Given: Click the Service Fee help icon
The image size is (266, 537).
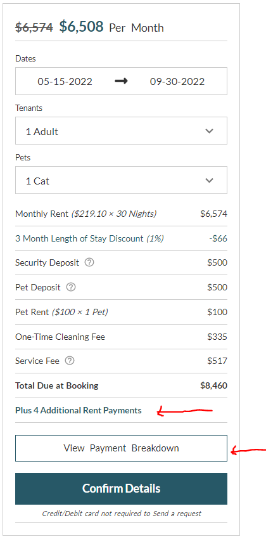Looking at the screenshot, I should click(70, 361).
